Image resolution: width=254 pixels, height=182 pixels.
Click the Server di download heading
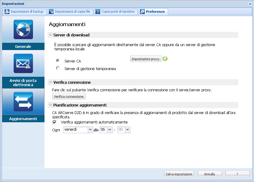tap(71, 35)
